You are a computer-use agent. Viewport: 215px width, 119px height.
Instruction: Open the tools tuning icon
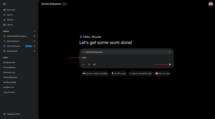pos(89,64)
